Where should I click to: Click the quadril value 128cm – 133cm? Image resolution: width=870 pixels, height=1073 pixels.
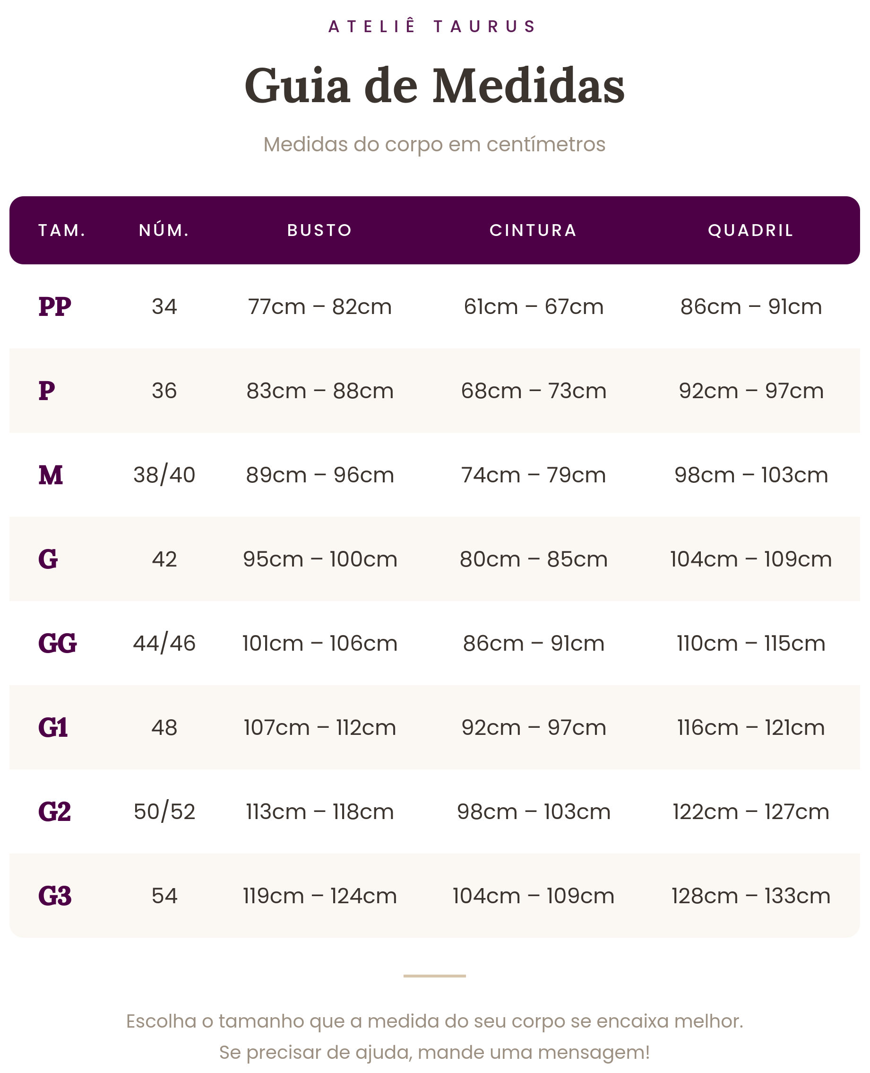[751, 896]
